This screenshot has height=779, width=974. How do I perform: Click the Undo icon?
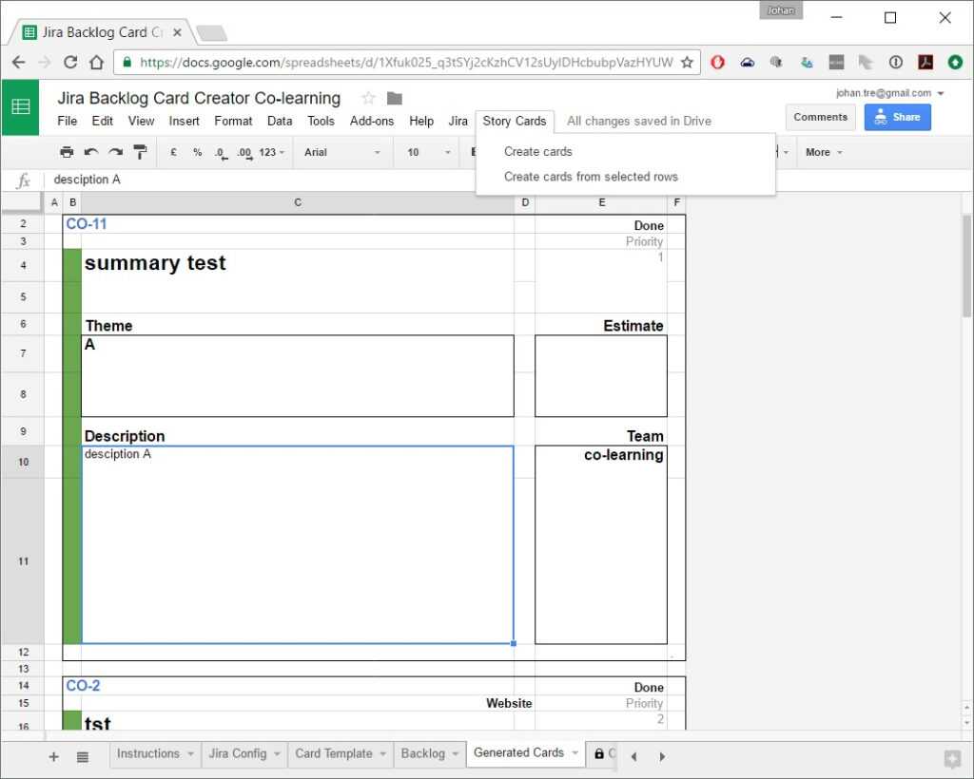click(91, 152)
